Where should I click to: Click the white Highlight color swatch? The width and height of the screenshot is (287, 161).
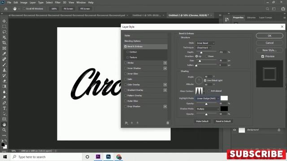[x=224, y=98]
